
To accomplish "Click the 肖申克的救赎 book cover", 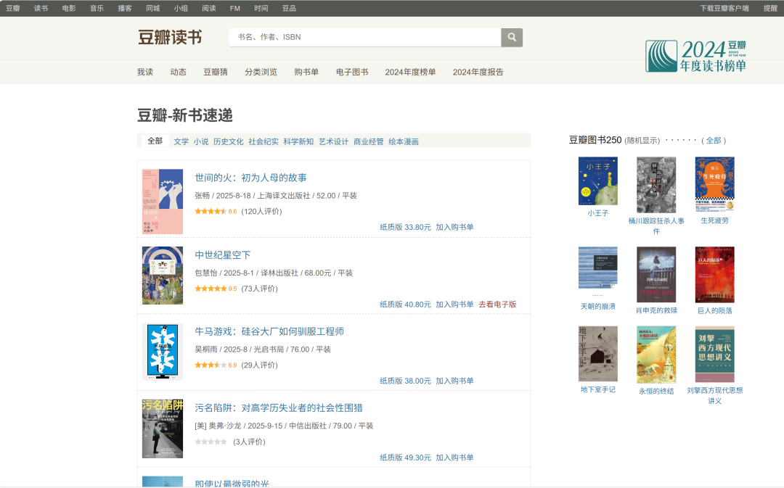I will coord(656,274).
